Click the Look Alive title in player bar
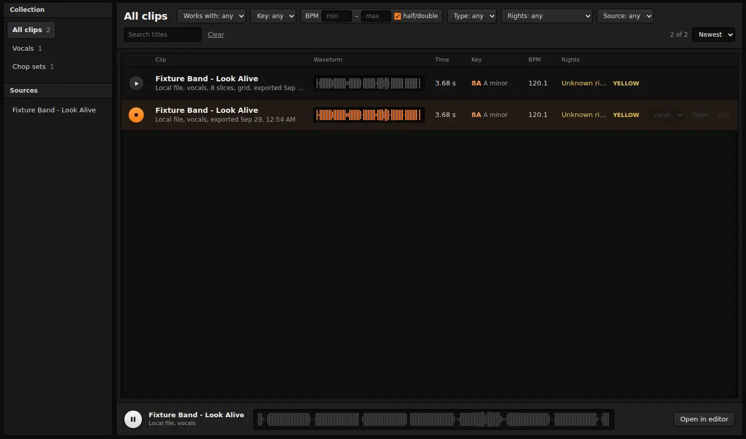Screen dimensions: 746x439 coord(196,415)
